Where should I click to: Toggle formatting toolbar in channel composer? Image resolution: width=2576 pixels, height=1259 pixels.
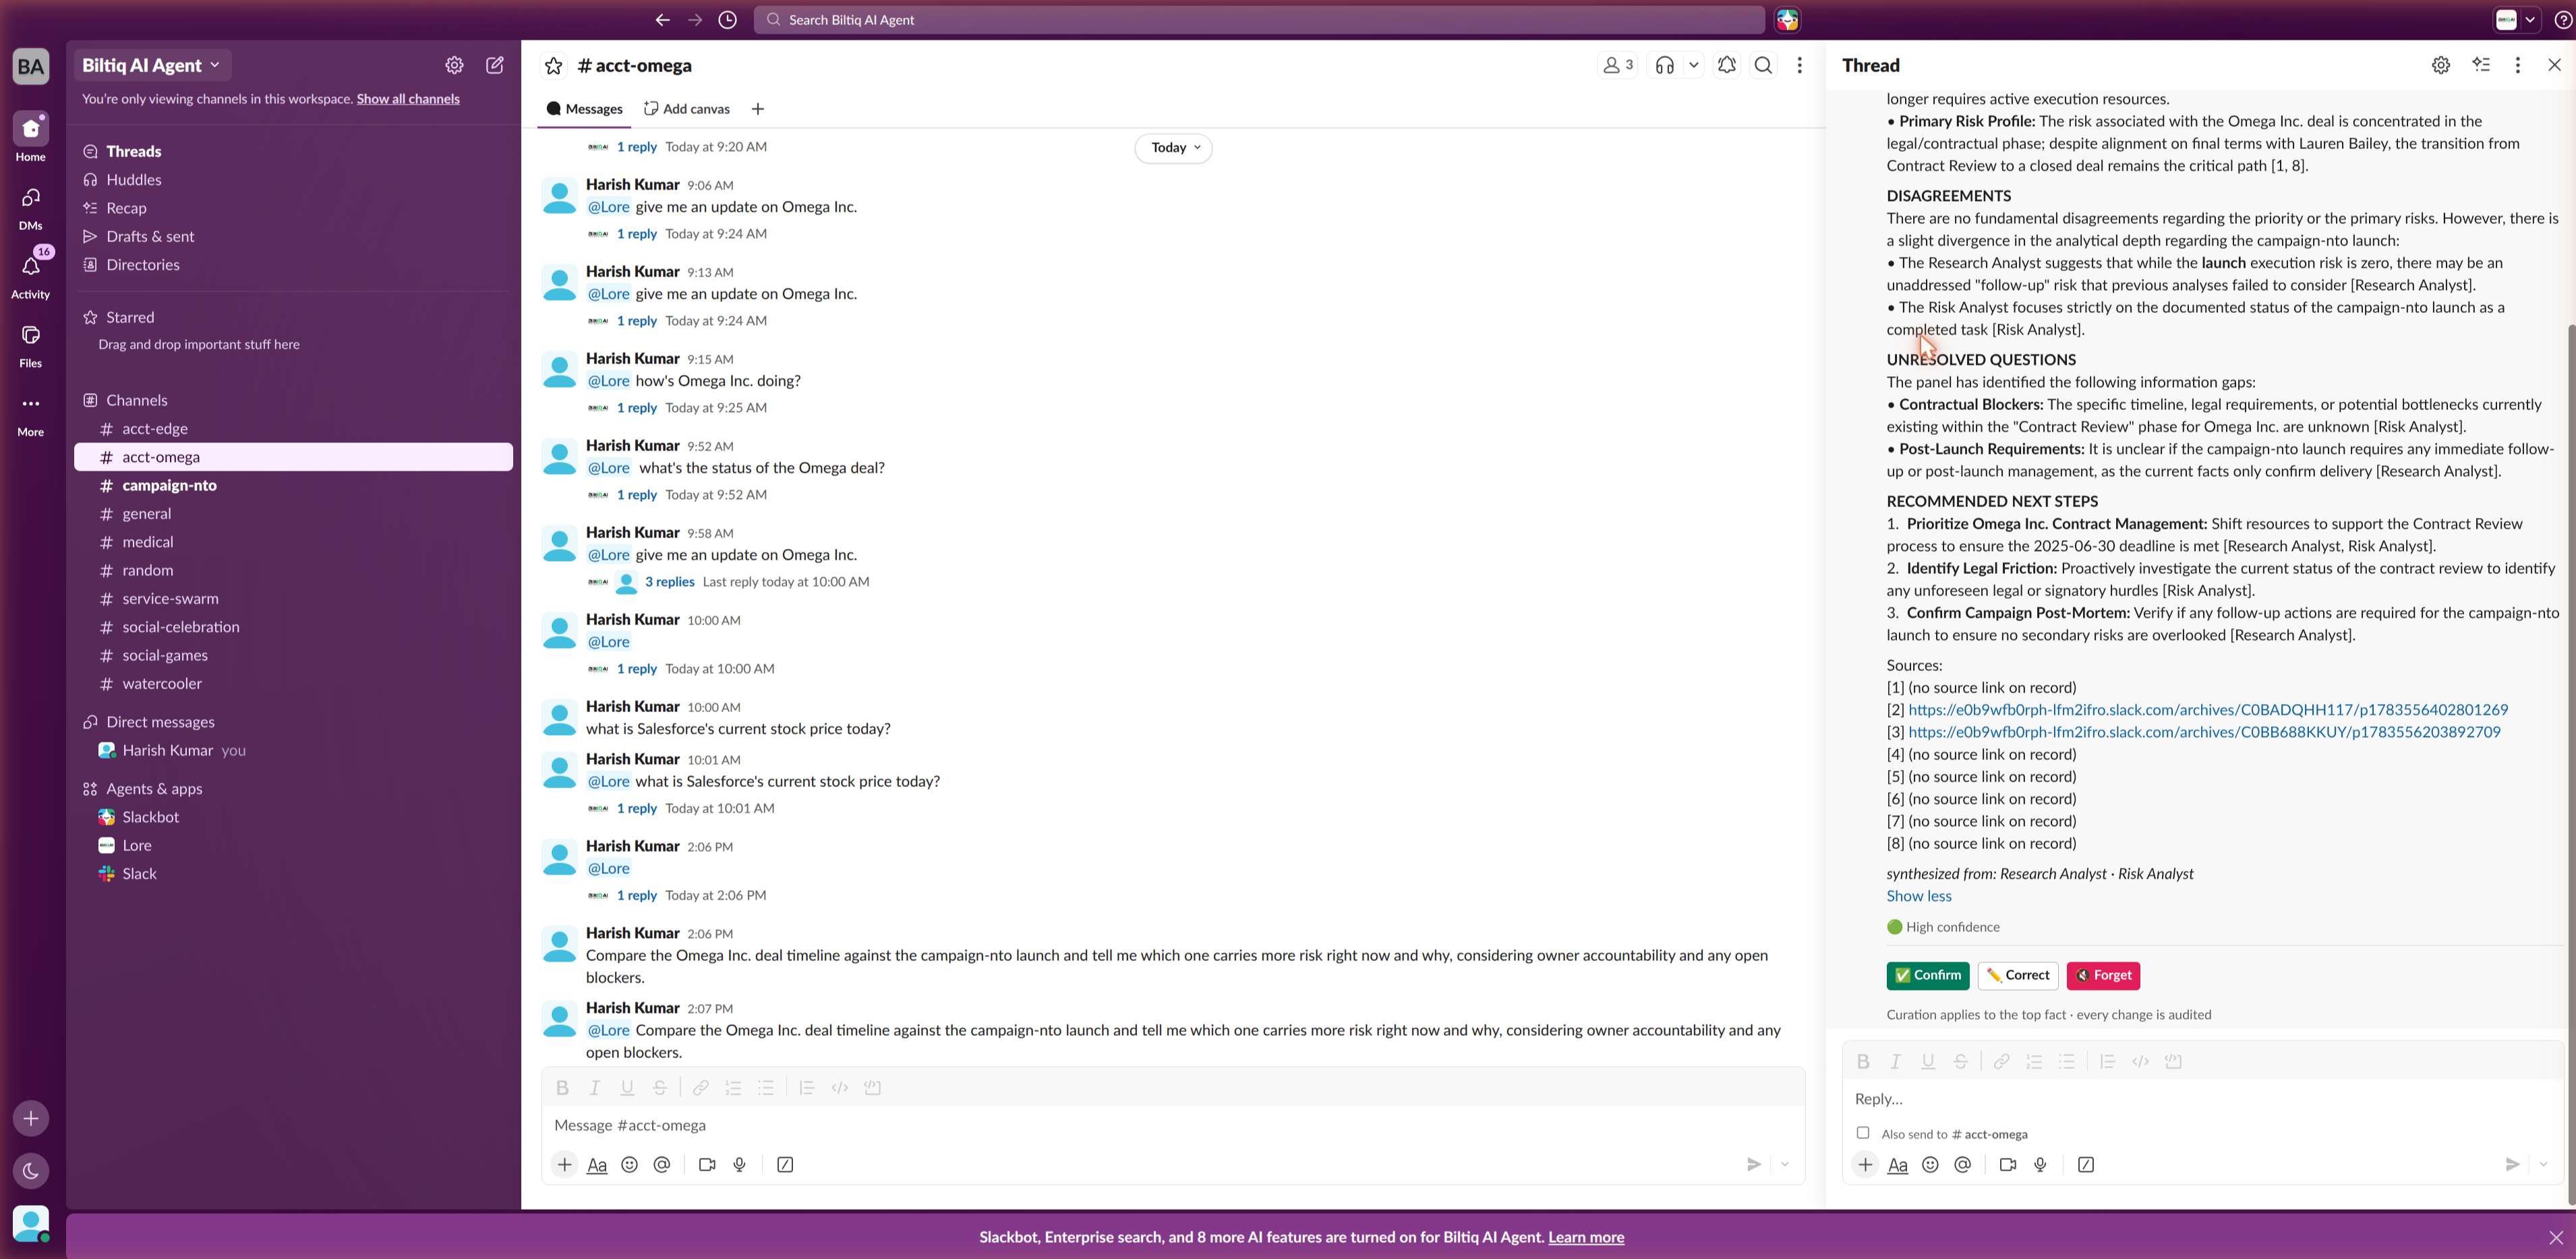(x=597, y=1164)
